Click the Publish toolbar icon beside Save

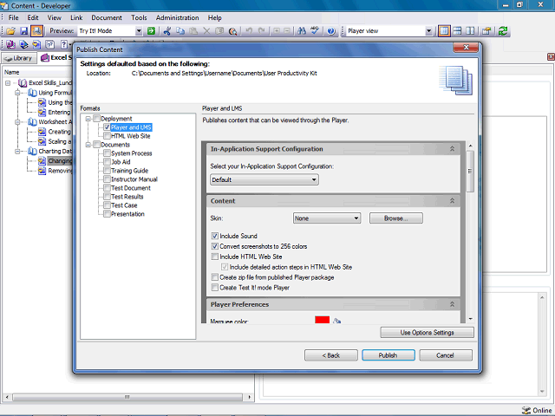[x=36, y=31]
